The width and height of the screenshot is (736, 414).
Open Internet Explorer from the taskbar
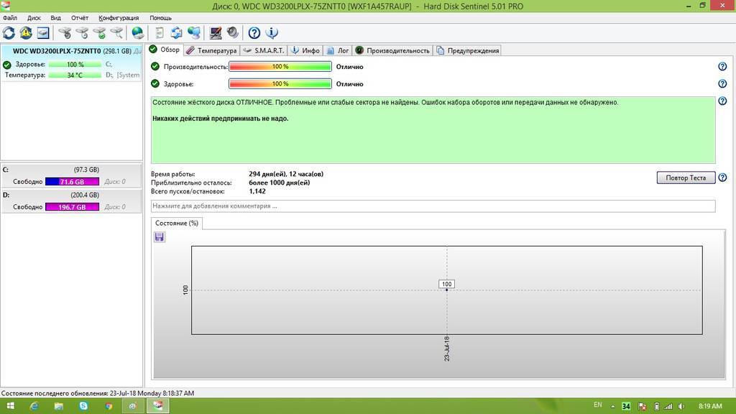(34, 406)
